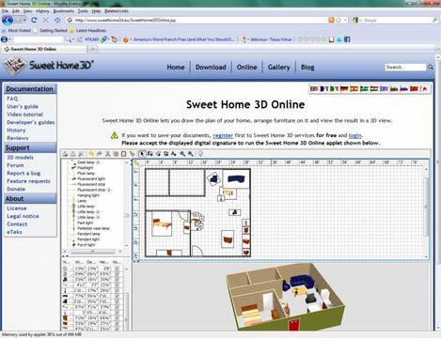Viewport: 441px width, 338px height.
Task: Click the first language flag icon
Action: [314, 89]
